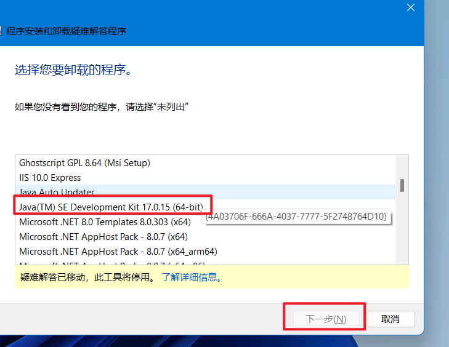Click the 程序安装和卸载疑难解答程序 title text
Screen dimensions: 449x347
[67, 31]
